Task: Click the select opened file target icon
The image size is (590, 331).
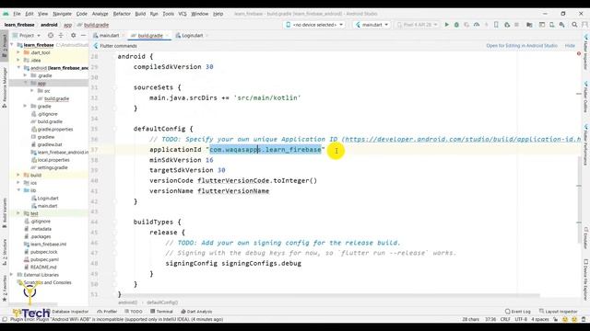Action: (51, 35)
